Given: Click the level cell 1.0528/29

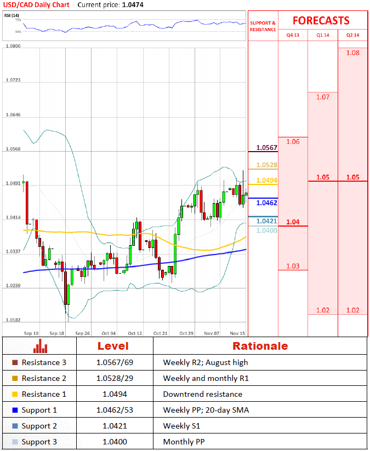Looking at the screenshot, I should tap(115, 378).
